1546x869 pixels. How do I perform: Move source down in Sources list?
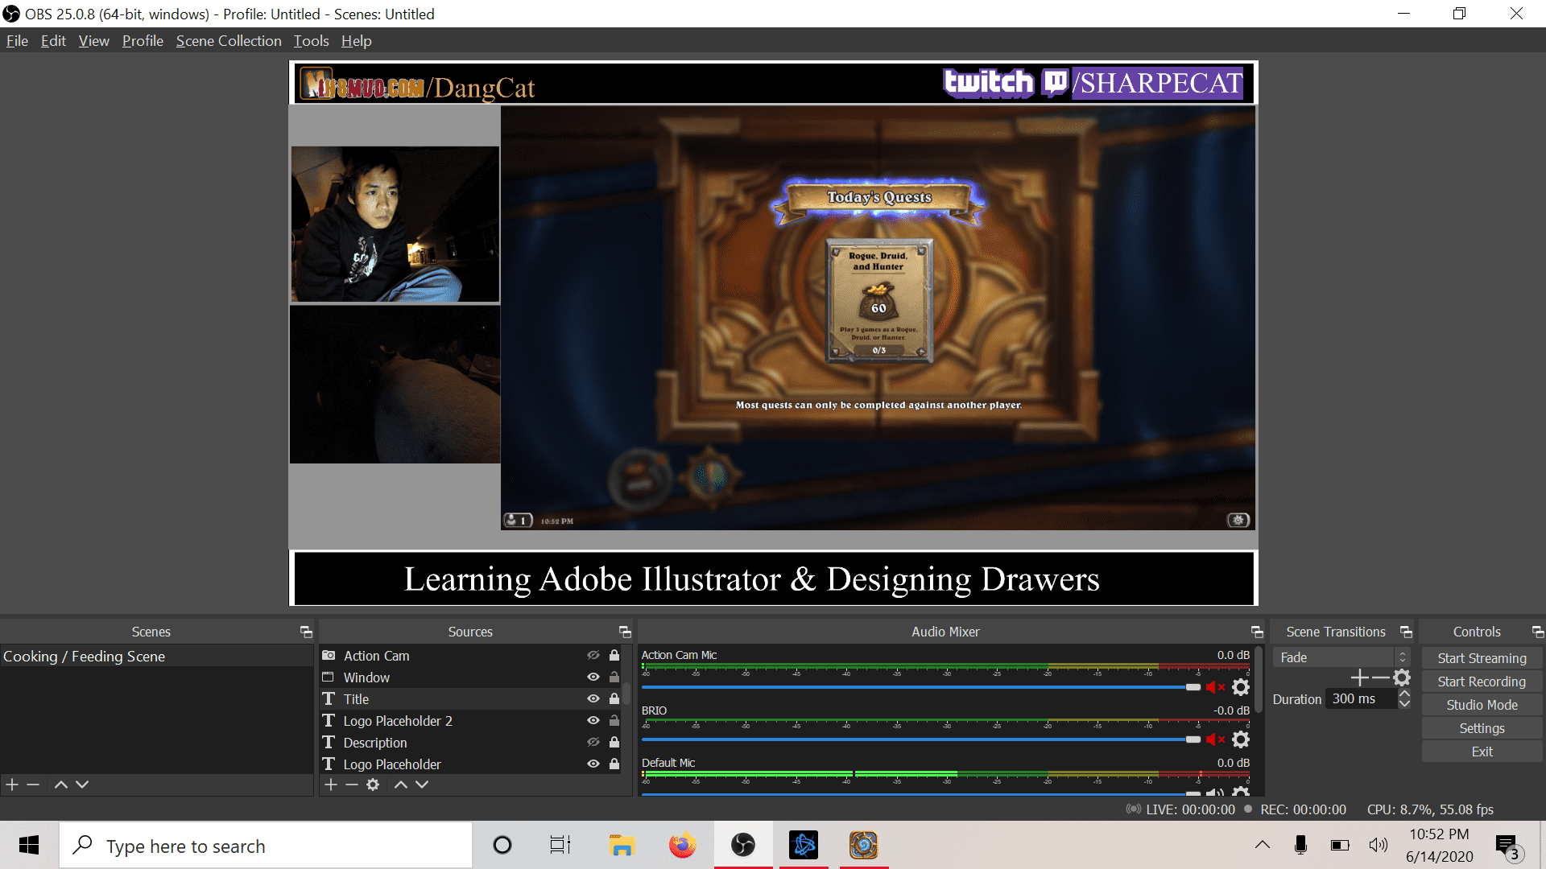coord(422,785)
